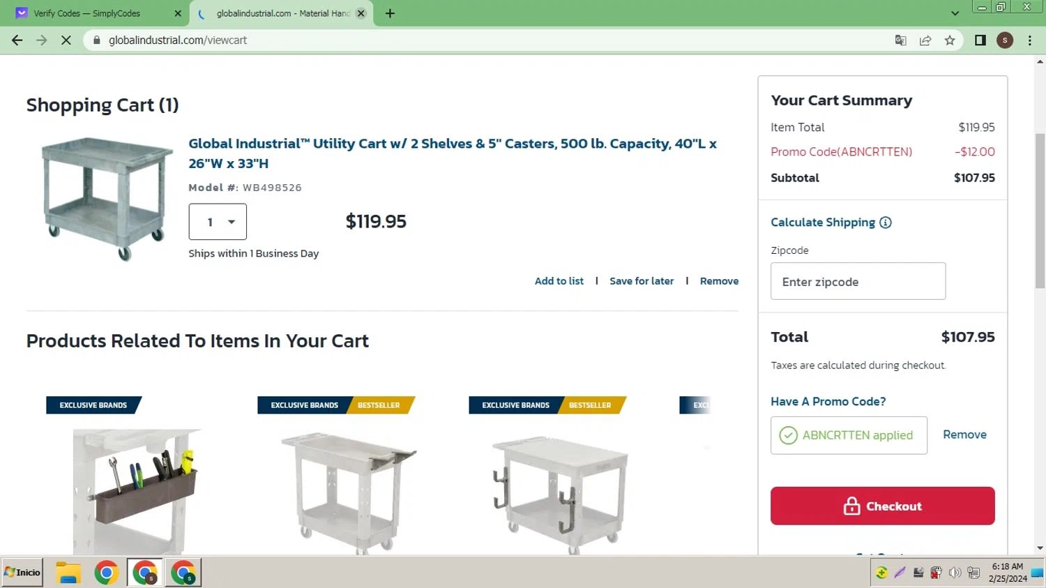Viewport: 1046px width, 588px height.
Task: Open the tab search dropdown arrow
Action: pos(955,13)
